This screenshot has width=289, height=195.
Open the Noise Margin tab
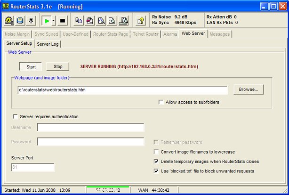(x=17, y=34)
